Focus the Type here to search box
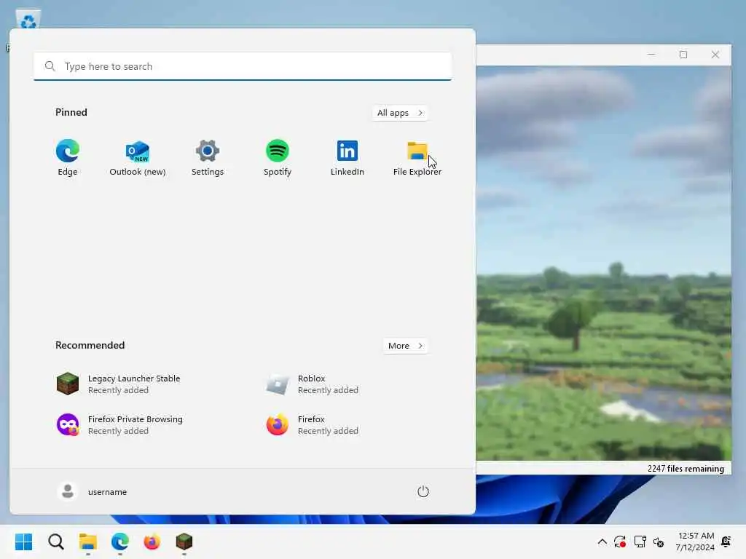The width and height of the screenshot is (746, 559). [x=243, y=66]
